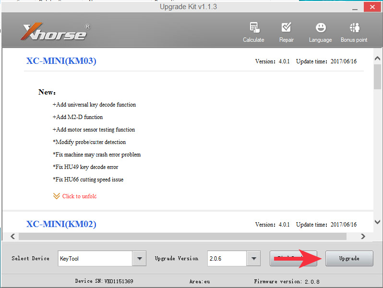Click '*Fix HU49 key decode error' line
The height and width of the screenshot is (288, 383).
click(x=85, y=167)
